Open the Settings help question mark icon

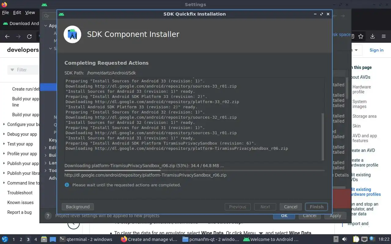pyautogui.click(x=48, y=216)
